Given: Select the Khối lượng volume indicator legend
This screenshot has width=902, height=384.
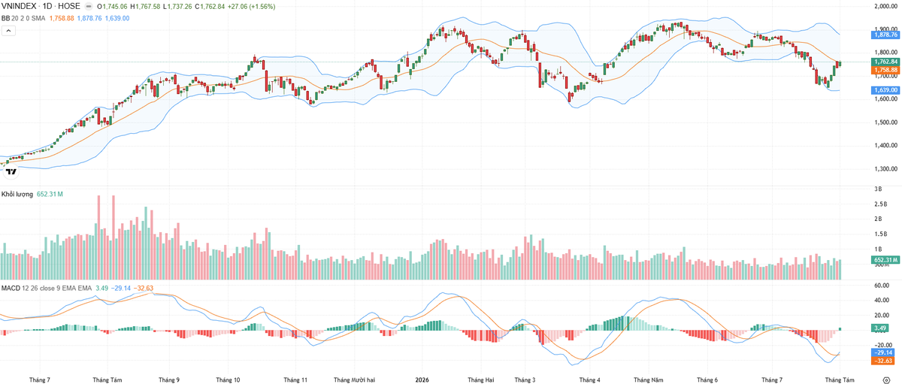Looking at the screenshot, I should [x=17, y=194].
